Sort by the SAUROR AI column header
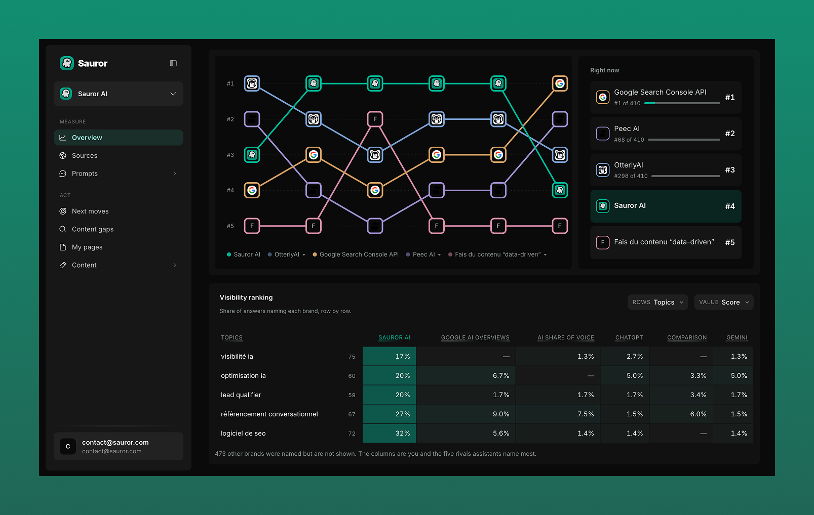 [395, 337]
